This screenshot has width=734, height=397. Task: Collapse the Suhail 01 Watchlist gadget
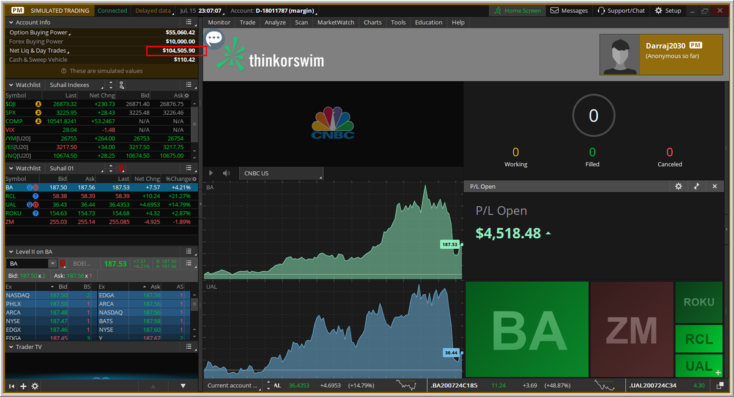click(x=10, y=168)
